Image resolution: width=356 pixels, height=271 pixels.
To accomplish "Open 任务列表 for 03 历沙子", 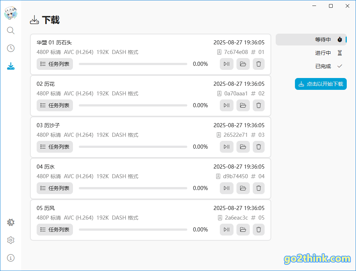I will pyautogui.click(x=55, y=147).
